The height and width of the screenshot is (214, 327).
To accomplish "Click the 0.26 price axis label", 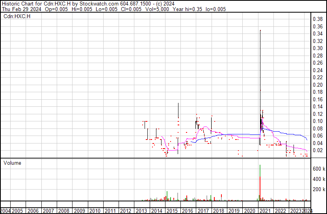I will coord(318,63).
